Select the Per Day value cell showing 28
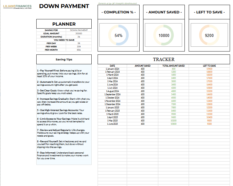The height and width of the screenshot is (186, 233). 79,43
